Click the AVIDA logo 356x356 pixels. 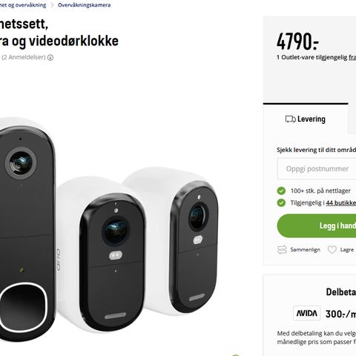(x=307, y=313)
